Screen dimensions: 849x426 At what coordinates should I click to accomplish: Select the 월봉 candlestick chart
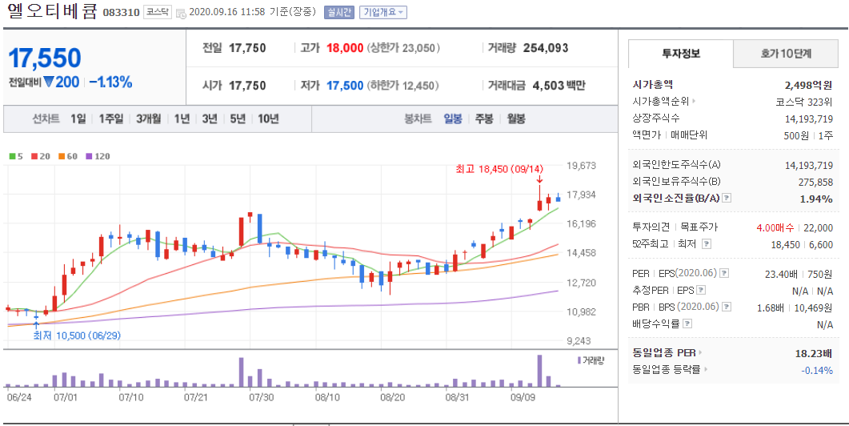tap(515, 119)
